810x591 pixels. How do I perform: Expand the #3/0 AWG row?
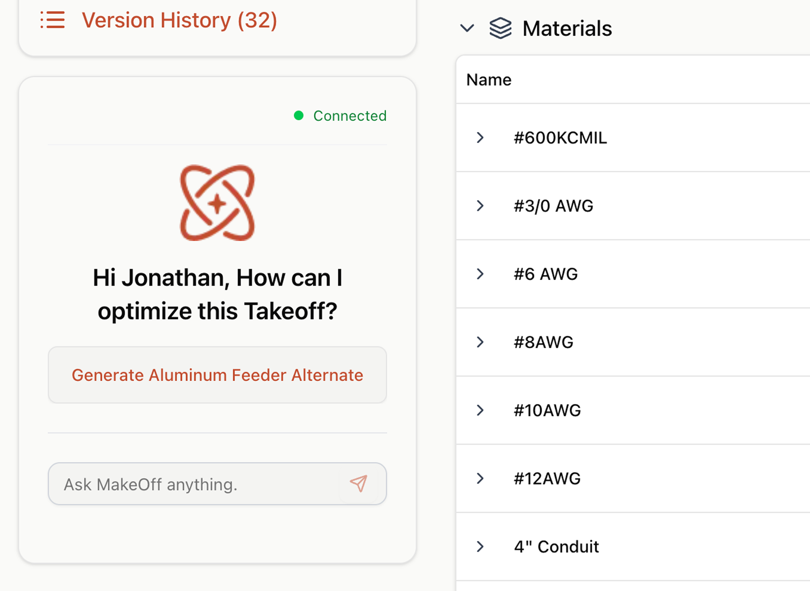click(x=480, y=206)
